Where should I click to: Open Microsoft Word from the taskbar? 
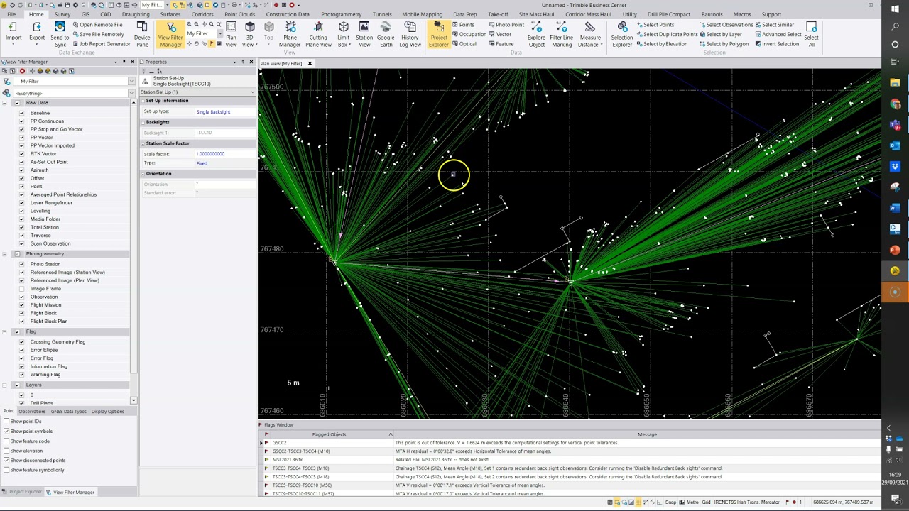895,208
